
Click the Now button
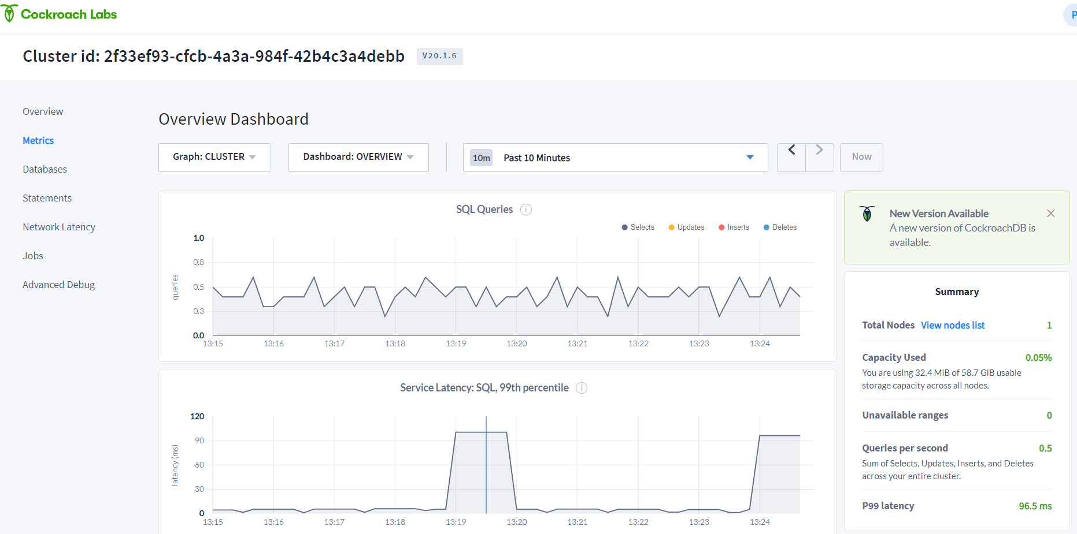(861, 157)
